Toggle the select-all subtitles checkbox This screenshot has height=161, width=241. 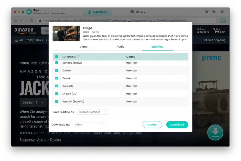[57, 57]
